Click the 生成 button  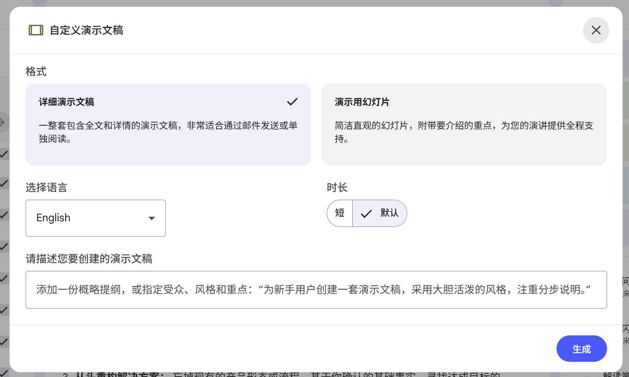pos(581,349)
